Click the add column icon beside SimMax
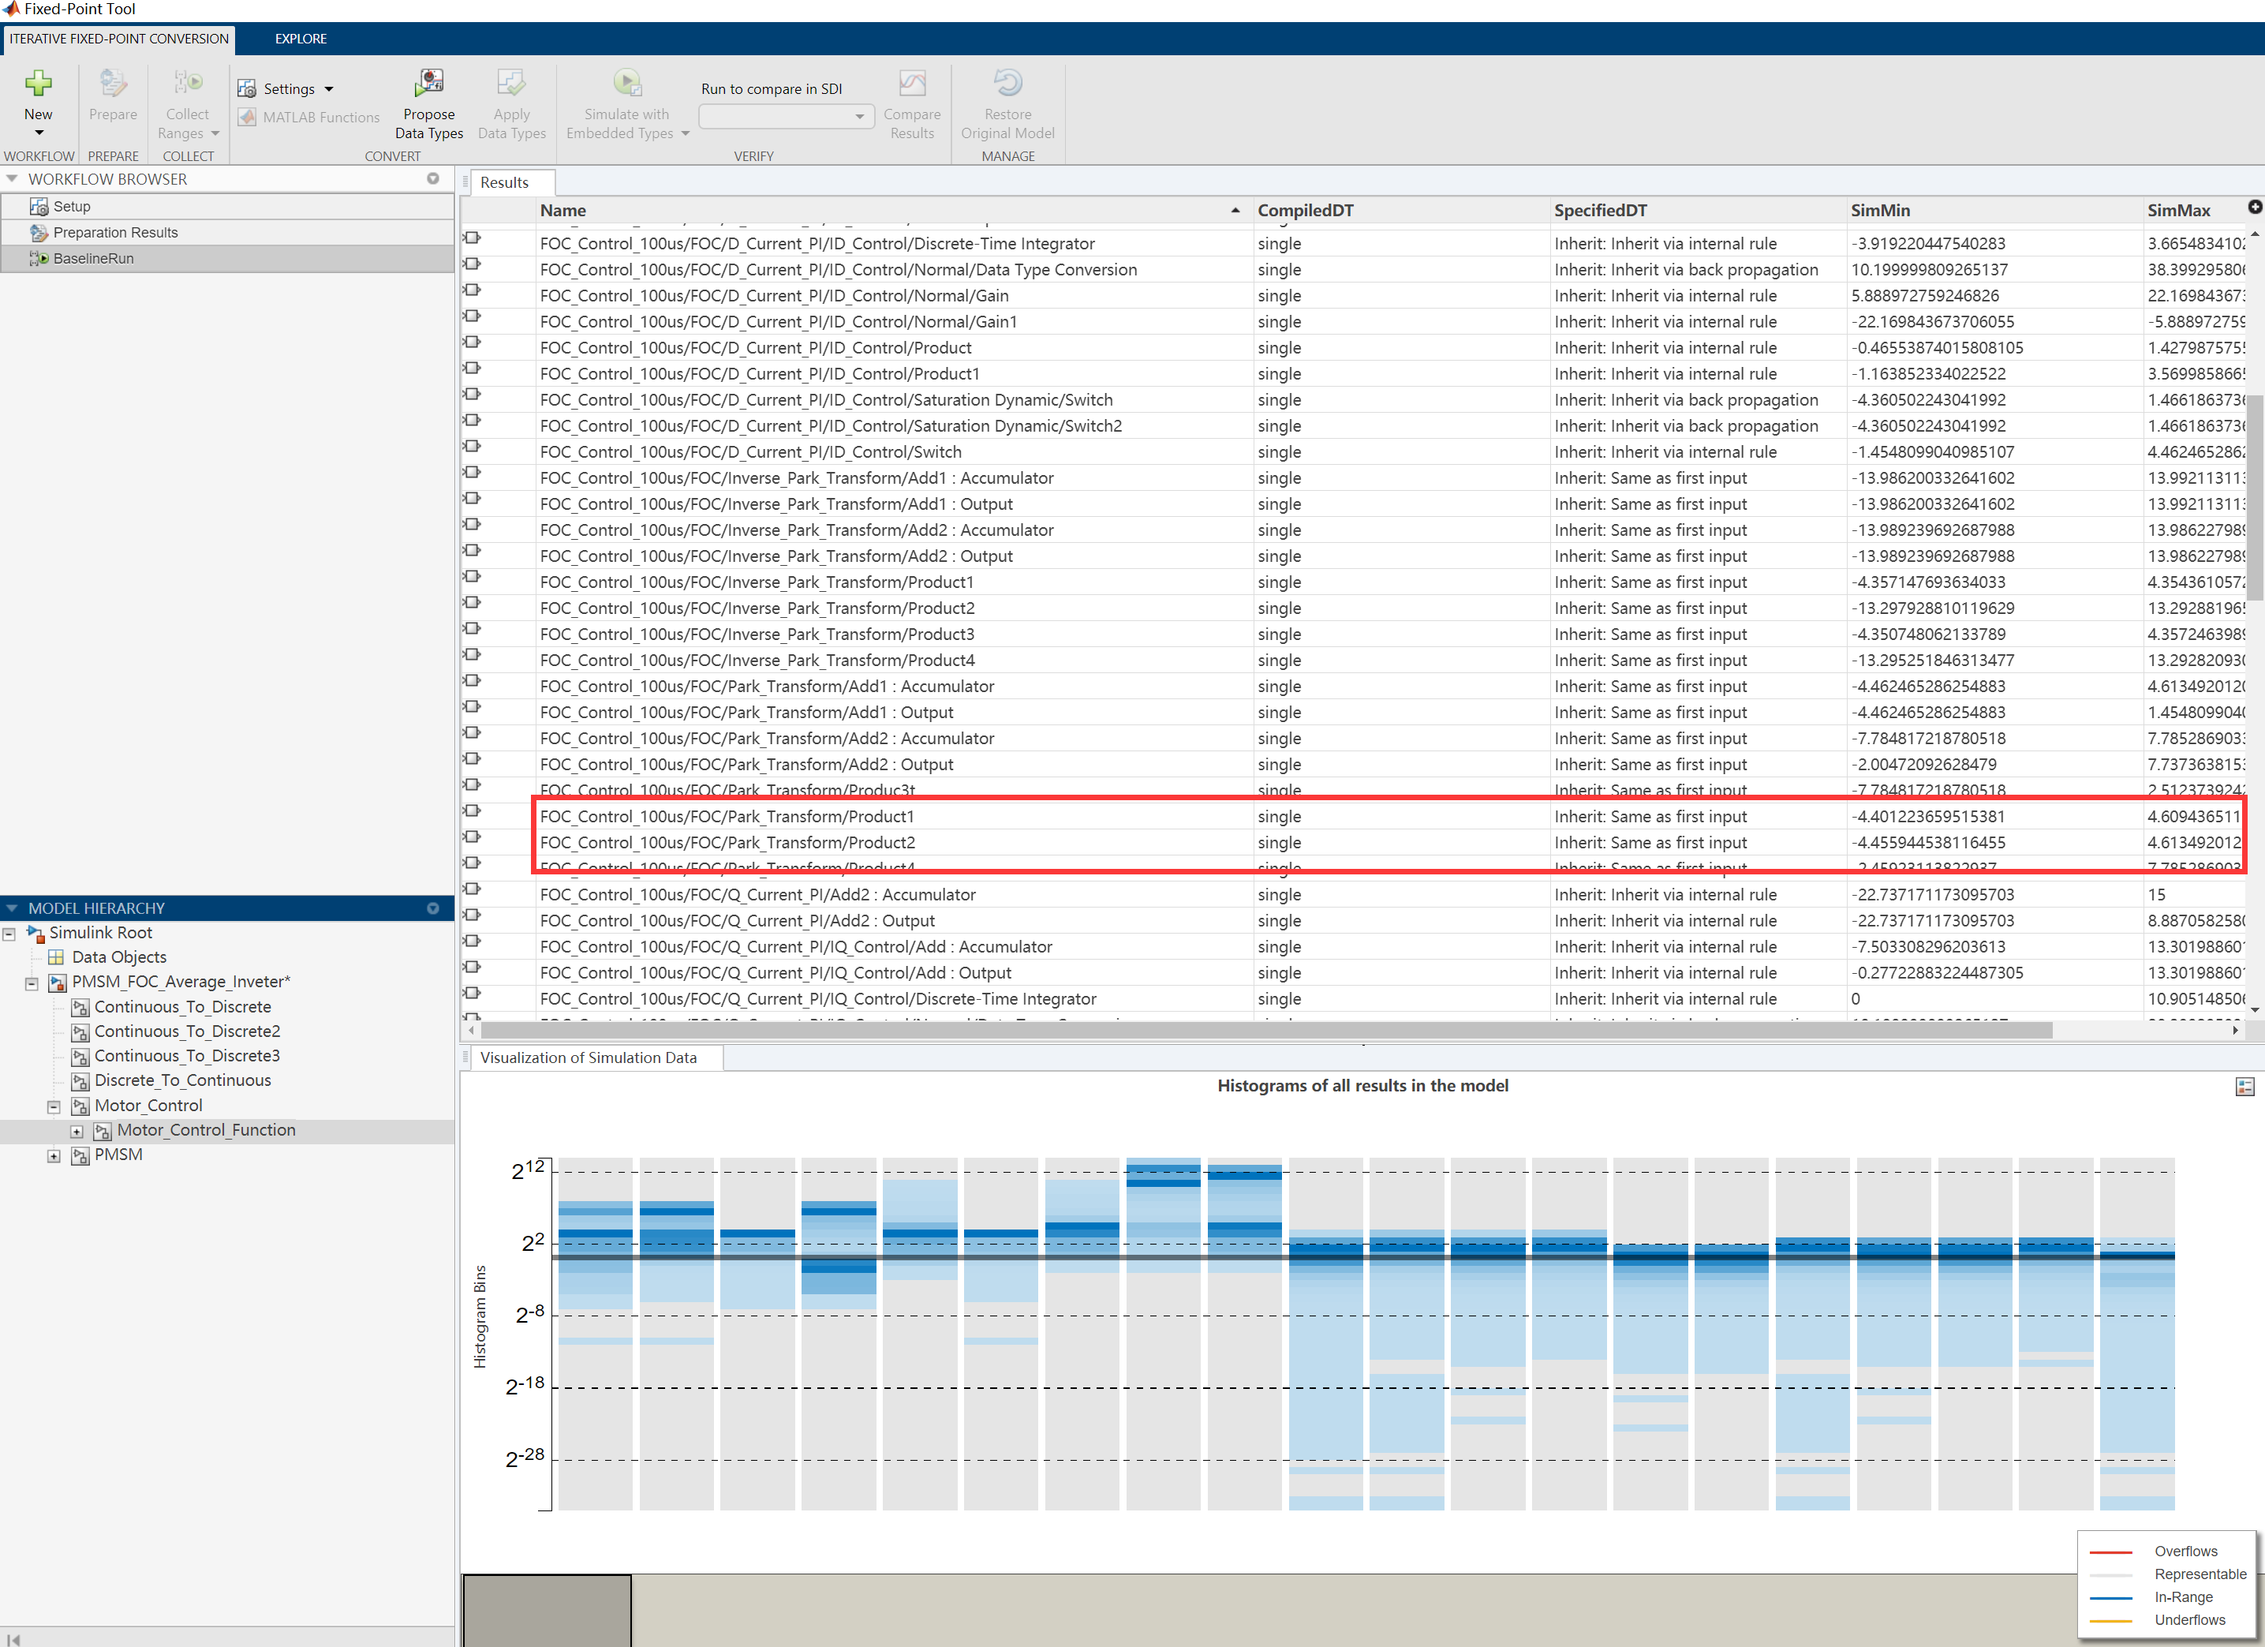 coord(2254,207)
